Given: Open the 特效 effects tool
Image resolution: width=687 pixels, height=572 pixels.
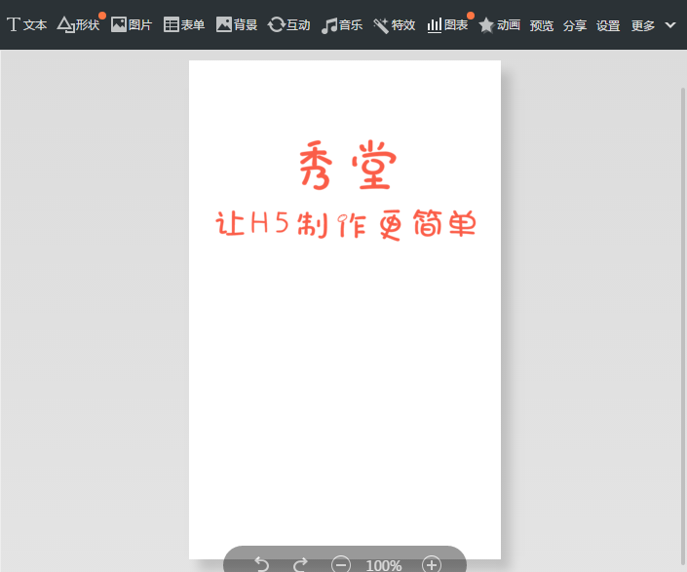Looking at the screenshot, I should 395,25.
